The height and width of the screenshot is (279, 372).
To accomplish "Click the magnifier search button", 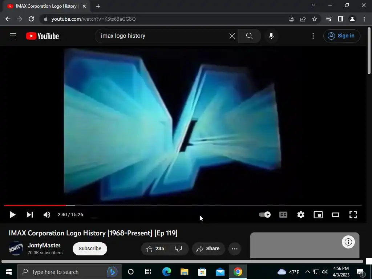I will (249, 36).
